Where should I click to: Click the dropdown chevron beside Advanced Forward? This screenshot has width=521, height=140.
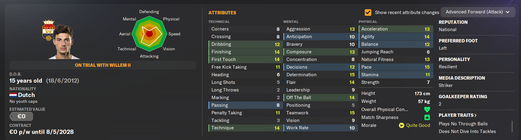click(508, 12)
